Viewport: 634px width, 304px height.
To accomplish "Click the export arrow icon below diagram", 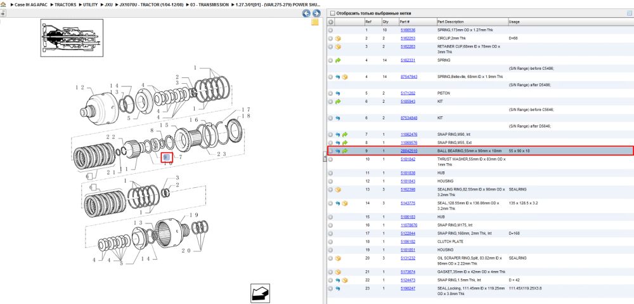I will point(260,293).
